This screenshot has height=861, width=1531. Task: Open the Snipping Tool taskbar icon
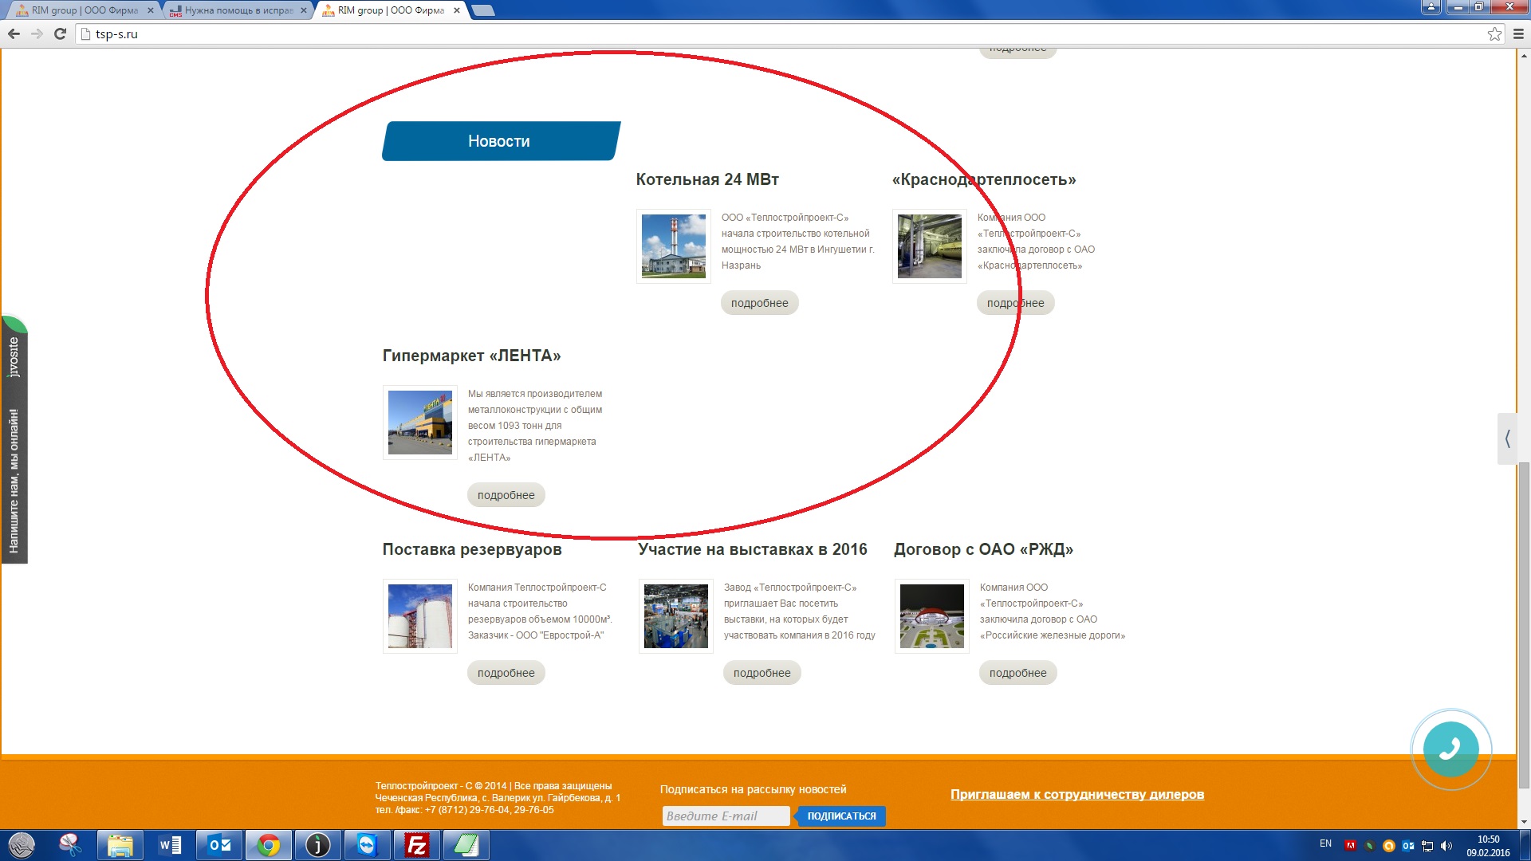point(70,845)
